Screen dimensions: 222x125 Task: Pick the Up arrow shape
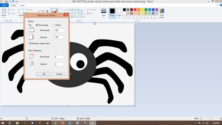[x=82, y=13]
